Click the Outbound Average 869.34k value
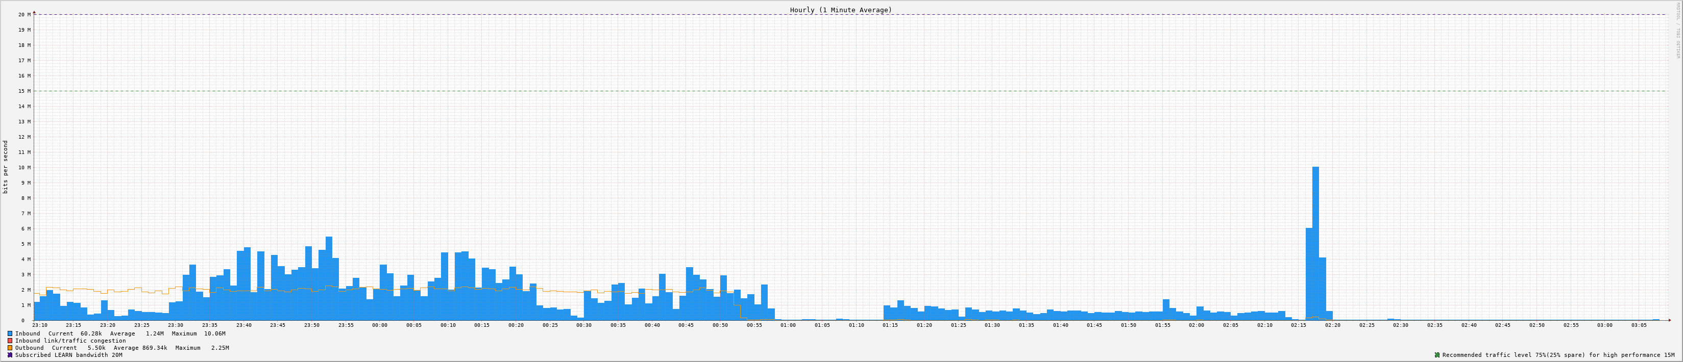This screenshot has height=362, width=1683. [x=154, y=348]
